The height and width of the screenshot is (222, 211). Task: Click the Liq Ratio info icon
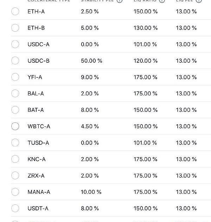162,1
